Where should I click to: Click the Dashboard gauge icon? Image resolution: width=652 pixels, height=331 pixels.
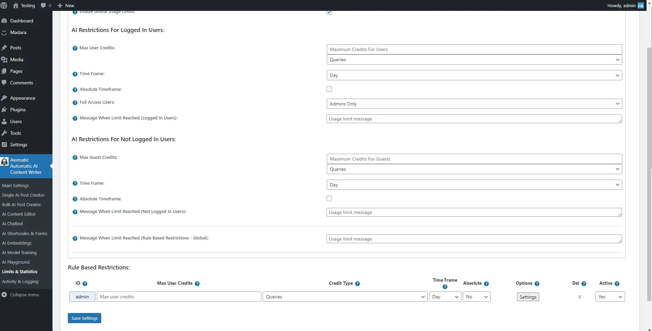[x=4, y=21]
